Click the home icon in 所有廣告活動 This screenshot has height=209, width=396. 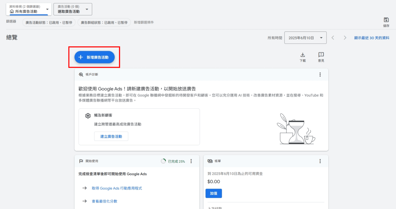12,12
